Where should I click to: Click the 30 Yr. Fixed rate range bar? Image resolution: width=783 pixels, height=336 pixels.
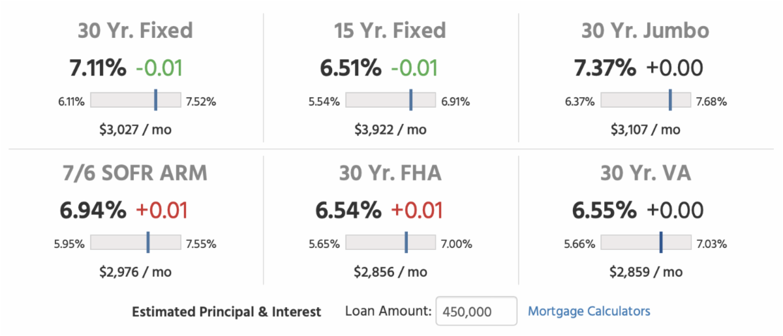click(135, 100)
